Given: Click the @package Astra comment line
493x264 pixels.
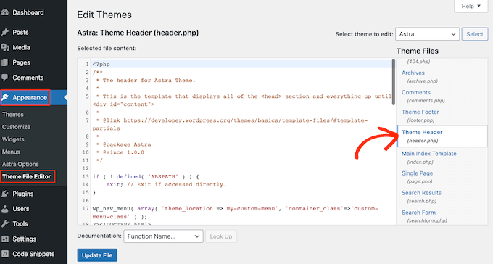Looking at the screenshot, I should coord(123,144).
